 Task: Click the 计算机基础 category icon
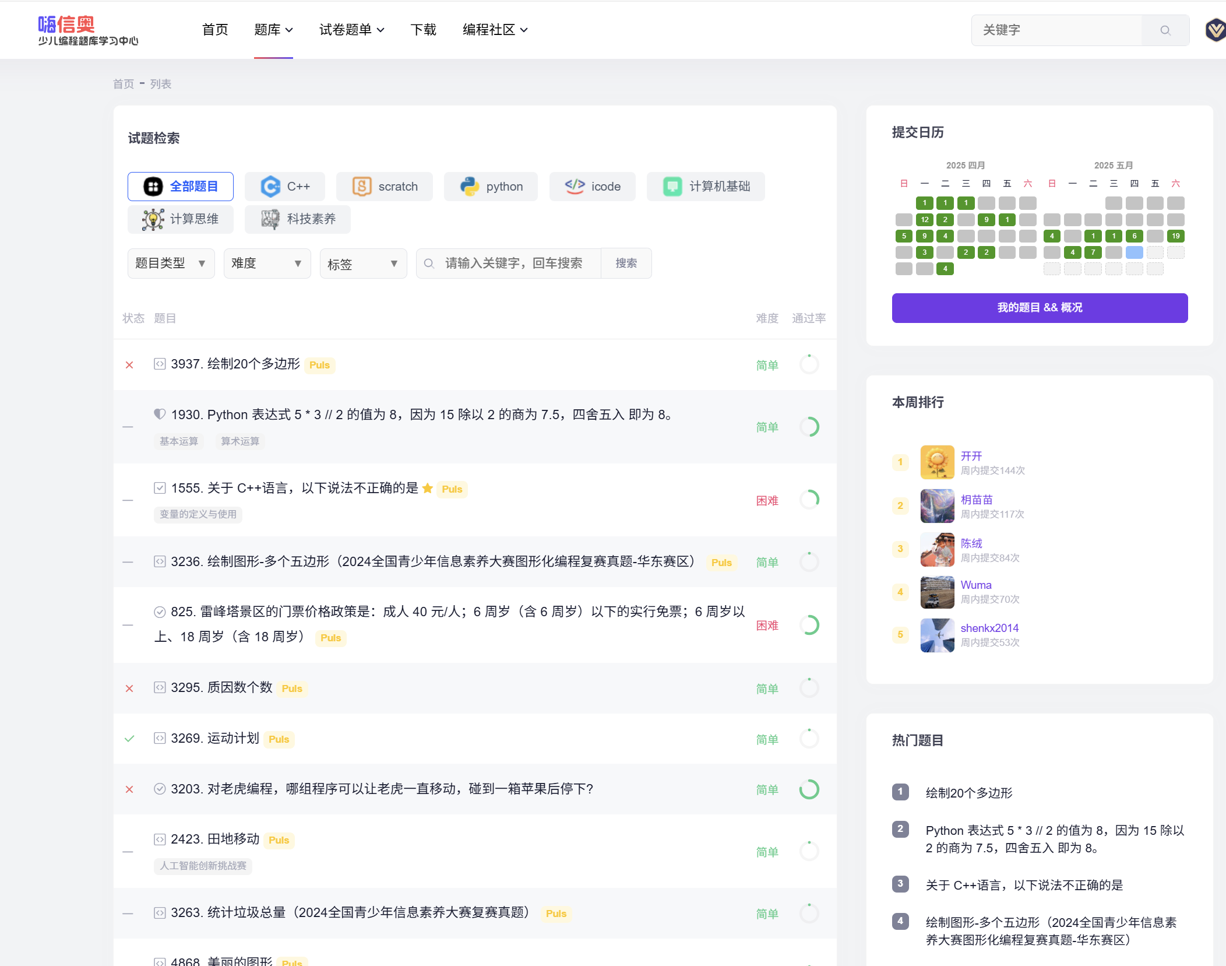tap(672, 187)
